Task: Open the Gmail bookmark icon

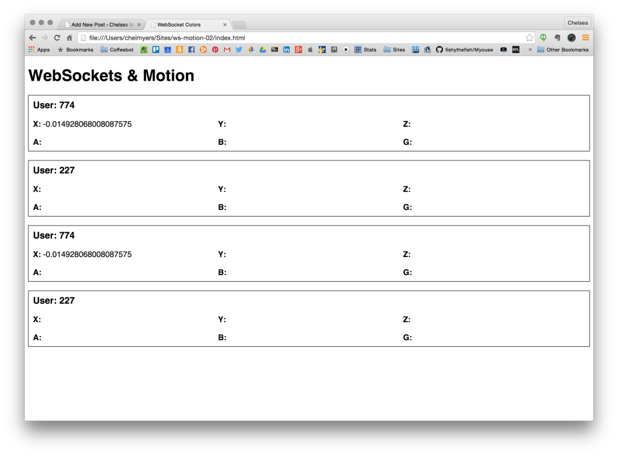Action: (227, 49)
